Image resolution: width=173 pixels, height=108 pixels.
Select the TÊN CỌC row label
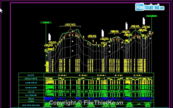pos(31,99)
